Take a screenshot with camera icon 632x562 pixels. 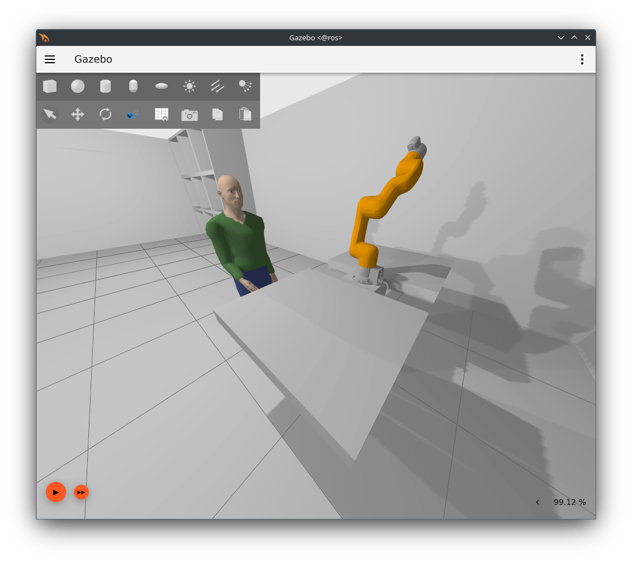point(190,115)
